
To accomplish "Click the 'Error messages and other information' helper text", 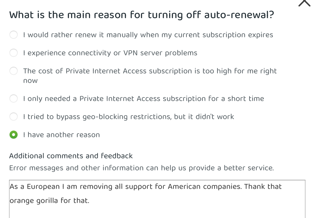I will click(141, 168).
